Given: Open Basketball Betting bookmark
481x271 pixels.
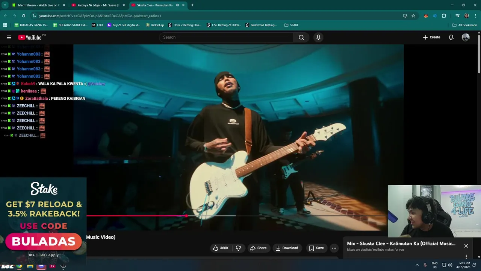Looking at the screenshot, I should [261, 25].
